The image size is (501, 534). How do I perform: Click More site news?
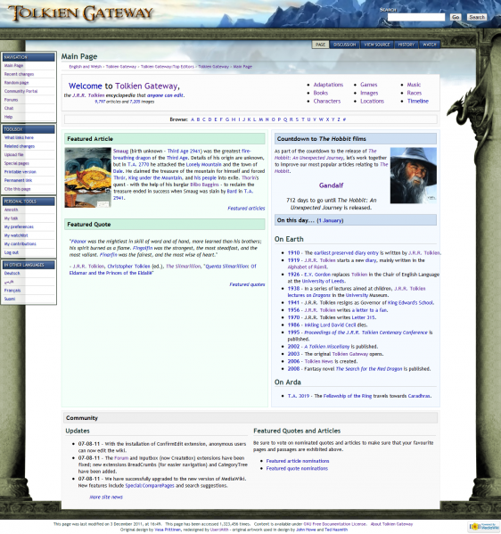106,497
